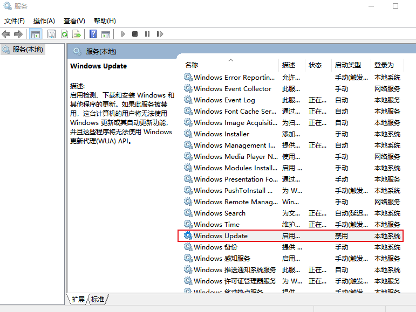Click the Back arrow toolbar icon
This screenshot has width=416, height=312.
(6, 34)
